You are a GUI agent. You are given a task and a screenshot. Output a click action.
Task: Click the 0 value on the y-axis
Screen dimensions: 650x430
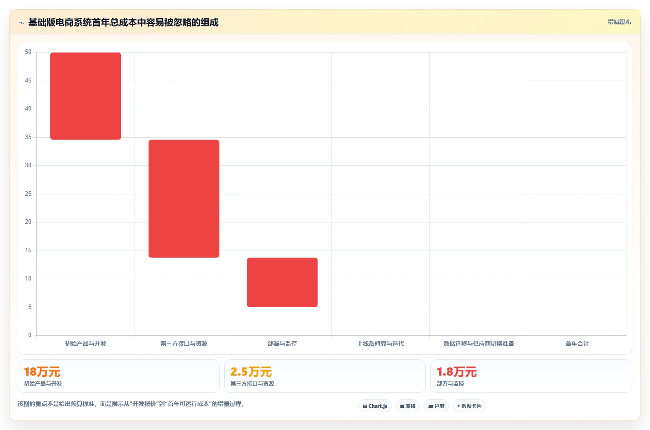click(x=30, y=335)
